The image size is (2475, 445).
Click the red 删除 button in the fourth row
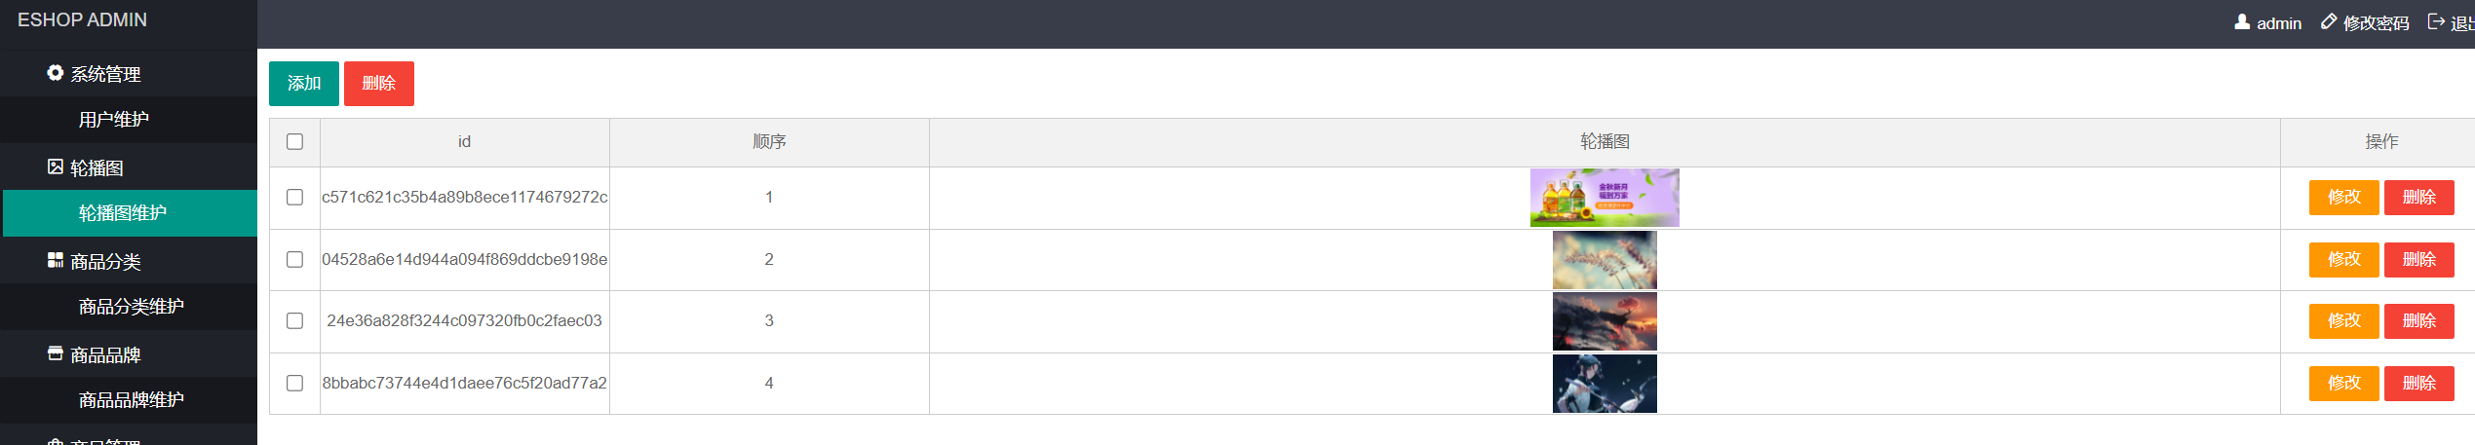click(x=2418, y=384)
